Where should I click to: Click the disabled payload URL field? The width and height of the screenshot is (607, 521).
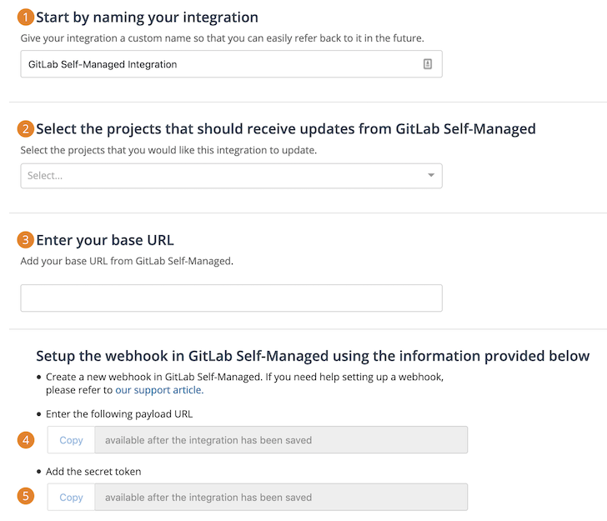pos(281,440)
